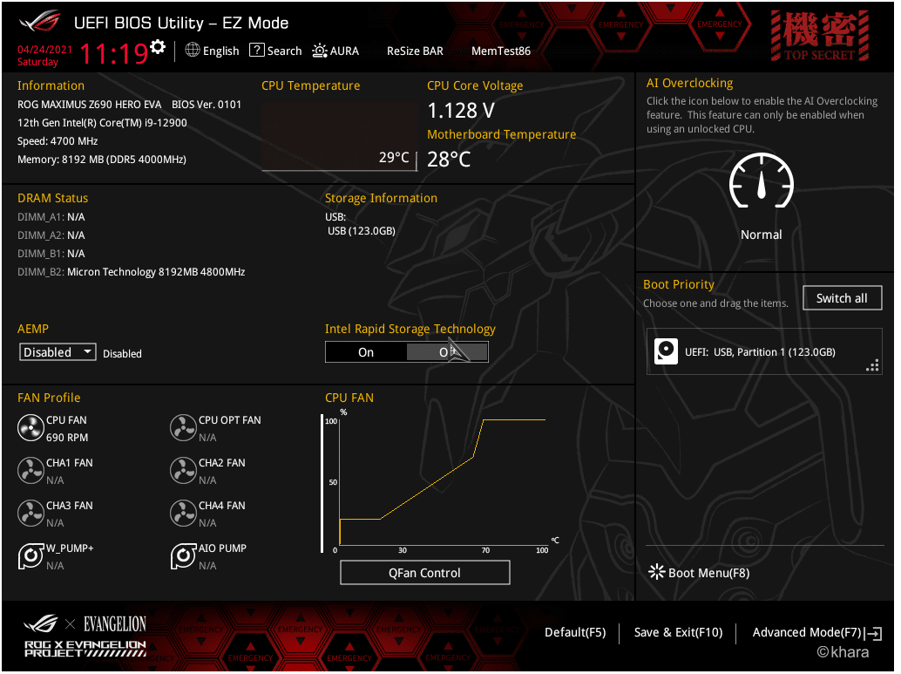Click the Switch all button

pyautogui.click(x=842, y=298)
